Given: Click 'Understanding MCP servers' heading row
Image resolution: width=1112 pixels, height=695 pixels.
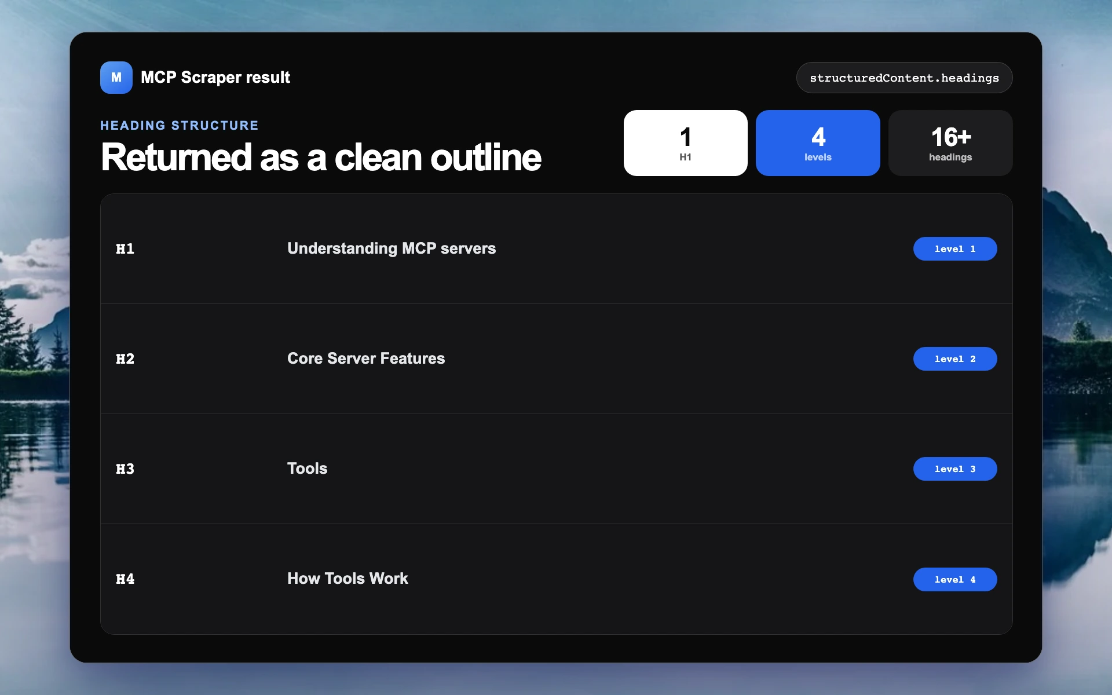Looking at the screenshot, I should (x=556, y=249).
